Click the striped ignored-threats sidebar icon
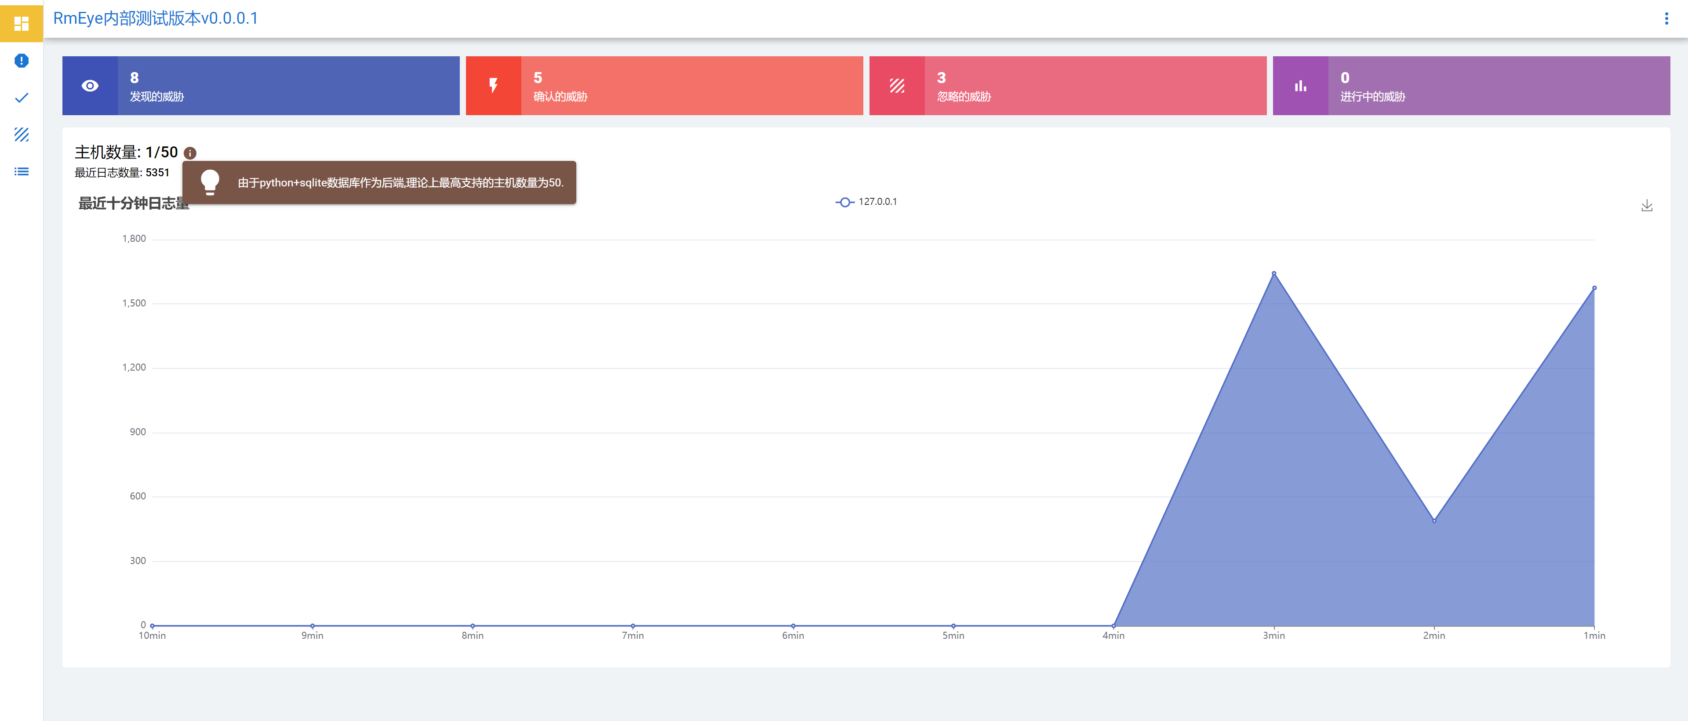 (x=21, y=135)
